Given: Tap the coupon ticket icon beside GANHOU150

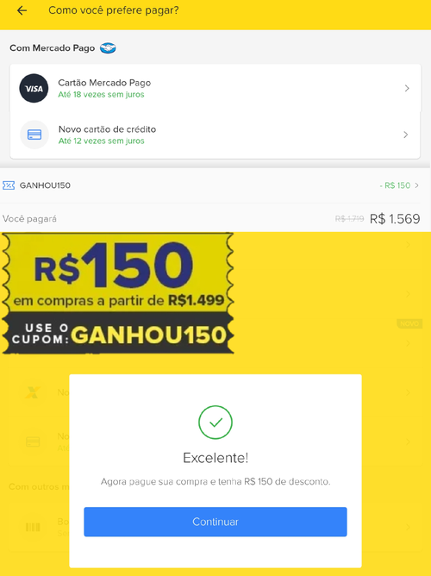Looking at the screenshot, I should coord(9,185).
